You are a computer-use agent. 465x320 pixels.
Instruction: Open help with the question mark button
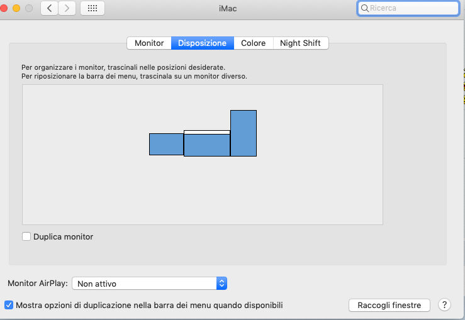tap(444, 305)
